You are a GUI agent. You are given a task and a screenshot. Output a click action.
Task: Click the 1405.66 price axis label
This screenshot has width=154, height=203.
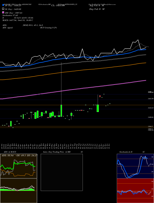click(x=151, y=117)
